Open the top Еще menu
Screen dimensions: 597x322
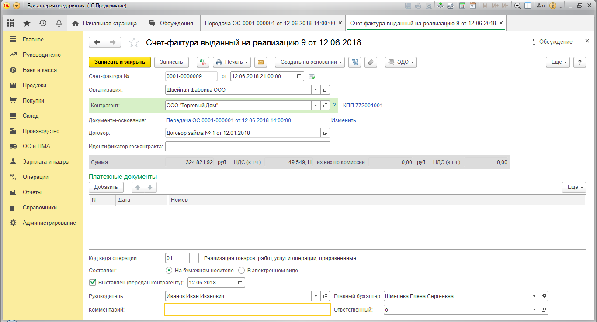coord(558,62)
